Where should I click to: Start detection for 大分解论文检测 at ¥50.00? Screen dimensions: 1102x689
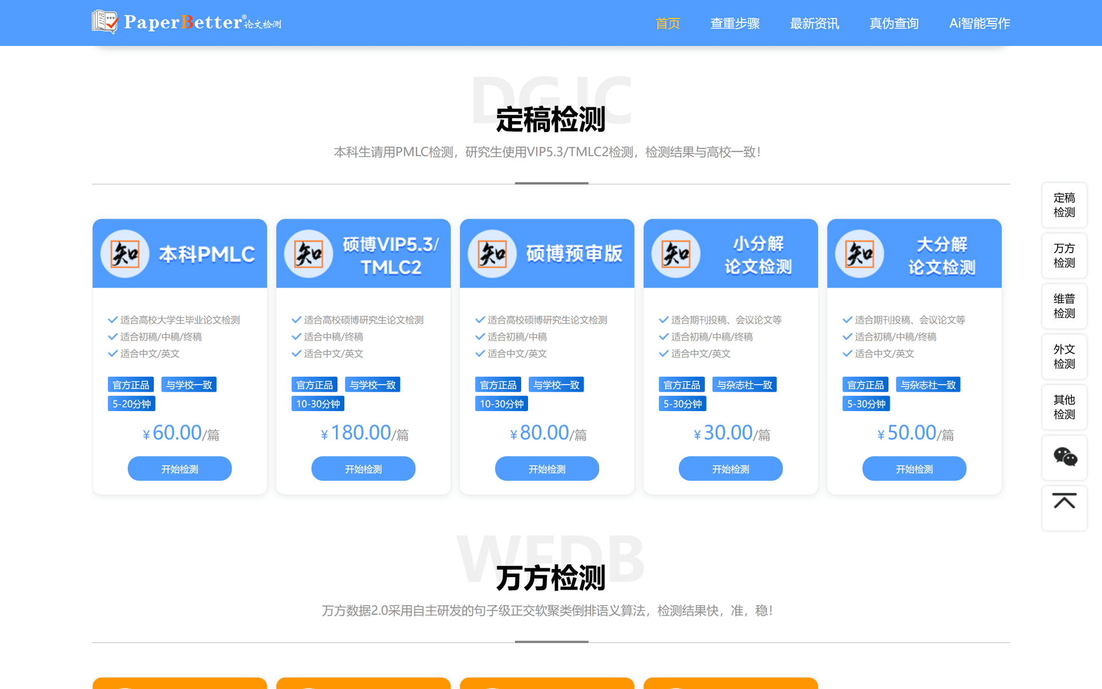pyautogui.click(x=914, y=469)
